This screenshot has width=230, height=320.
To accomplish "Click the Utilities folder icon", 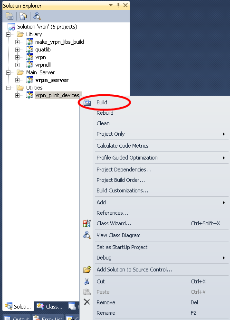I will click(x=20, y=88).
